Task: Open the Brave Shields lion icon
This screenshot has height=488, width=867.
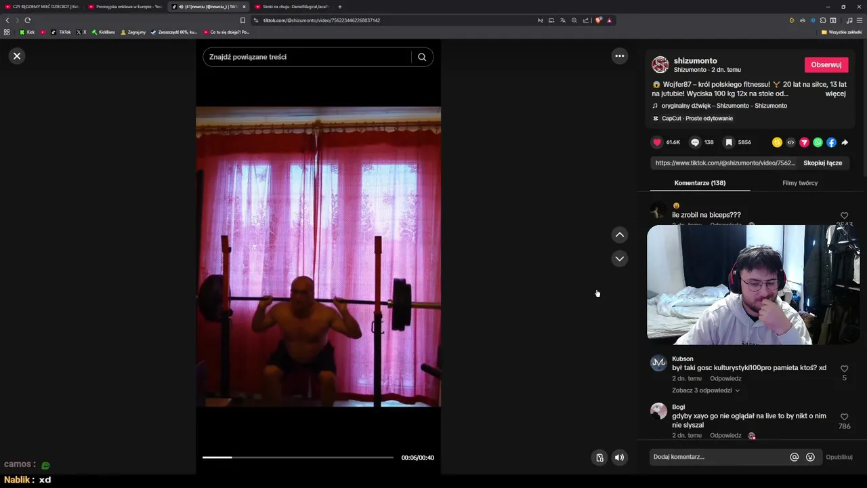Action: [598, 20]
